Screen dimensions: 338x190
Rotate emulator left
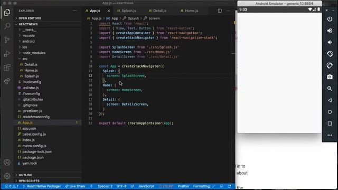click(330, 54)
